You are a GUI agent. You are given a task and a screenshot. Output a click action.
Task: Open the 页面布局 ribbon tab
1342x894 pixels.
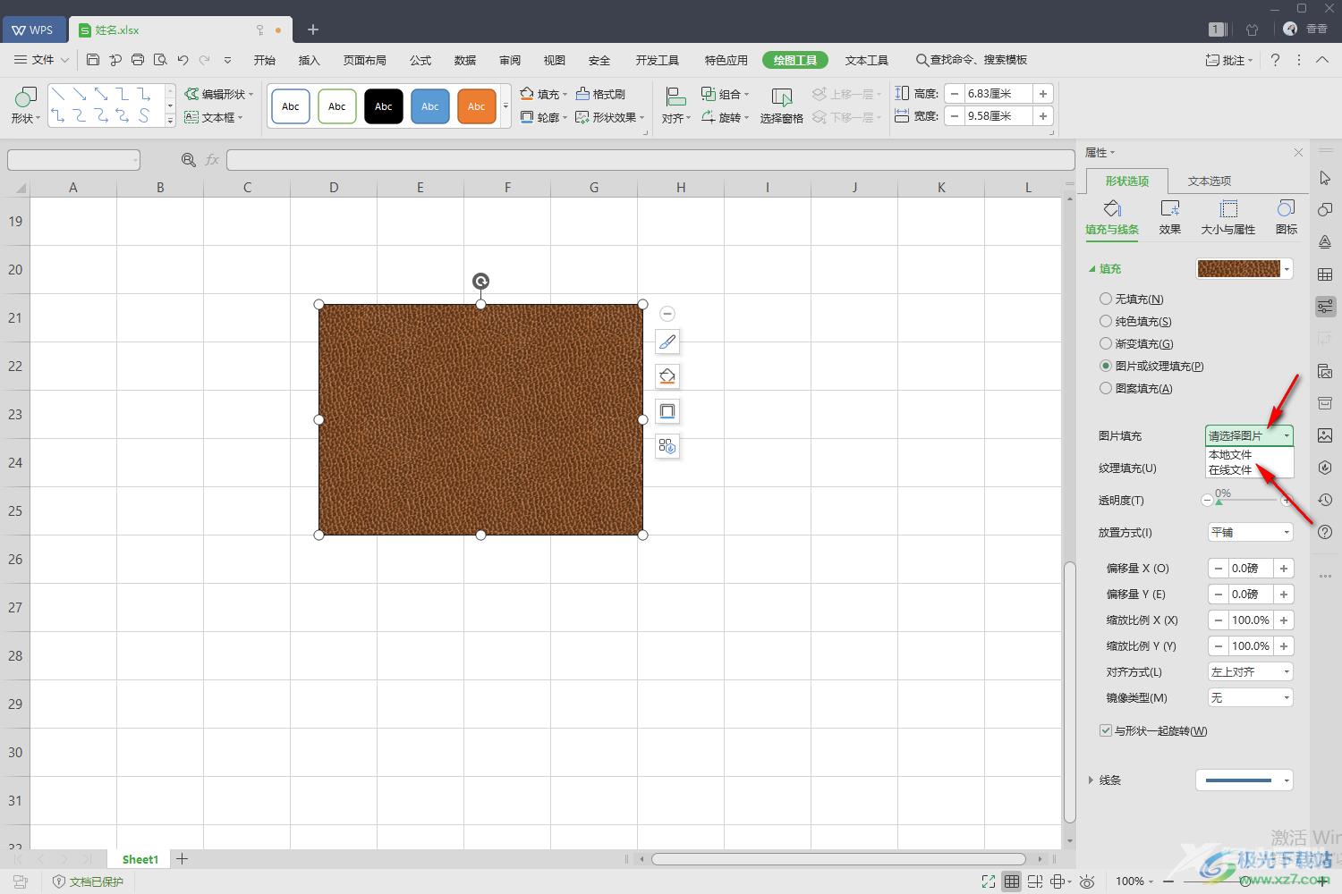(365, 60)
